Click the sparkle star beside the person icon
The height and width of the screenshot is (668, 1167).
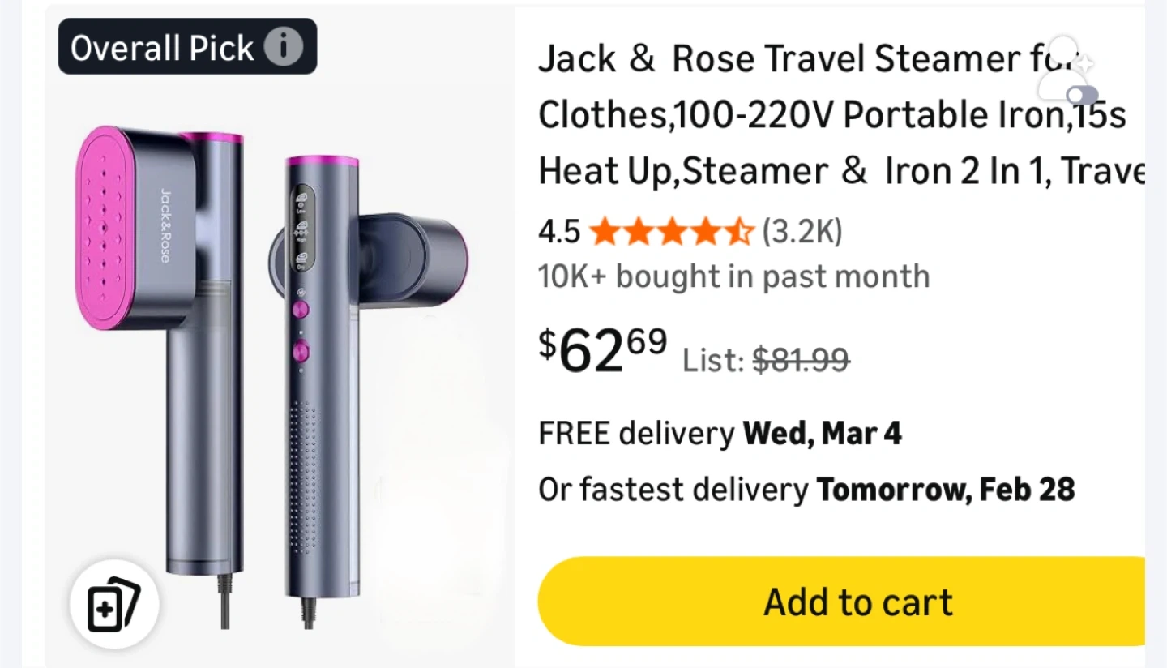[x=1086, y=63]
